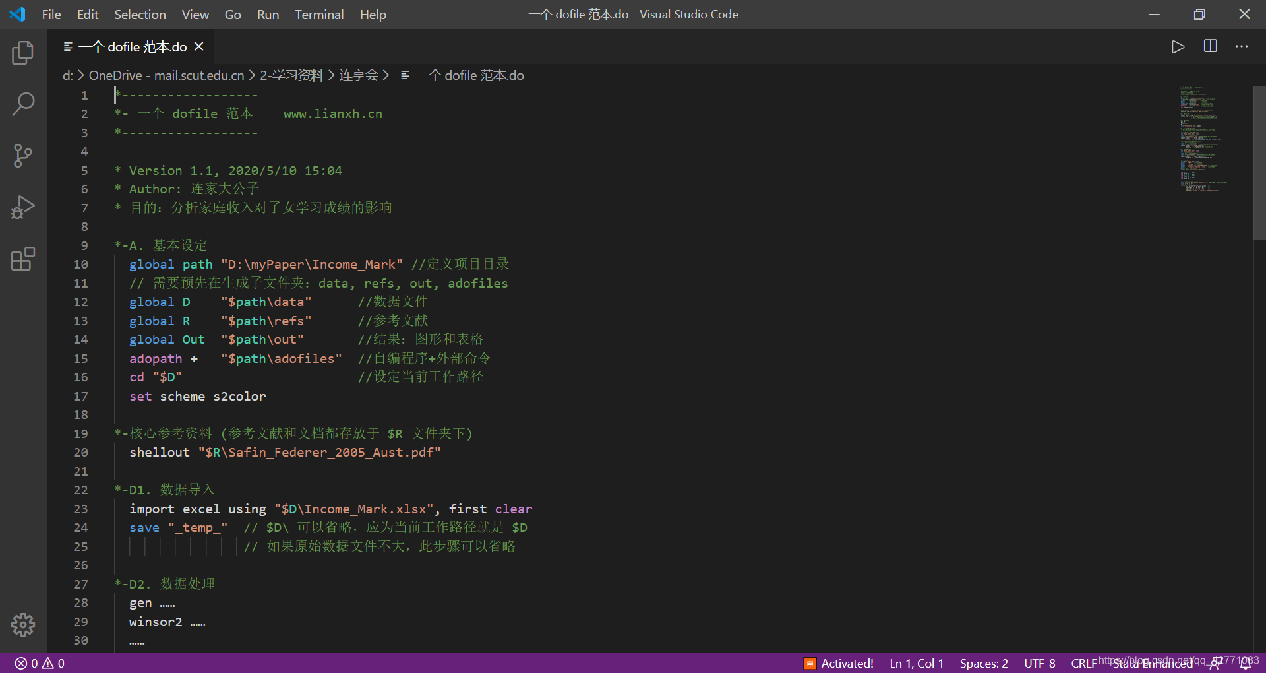This screenshot has width=1266, height=673.
Task: Toggle the Problems panel via error counter
Action: 38,663
